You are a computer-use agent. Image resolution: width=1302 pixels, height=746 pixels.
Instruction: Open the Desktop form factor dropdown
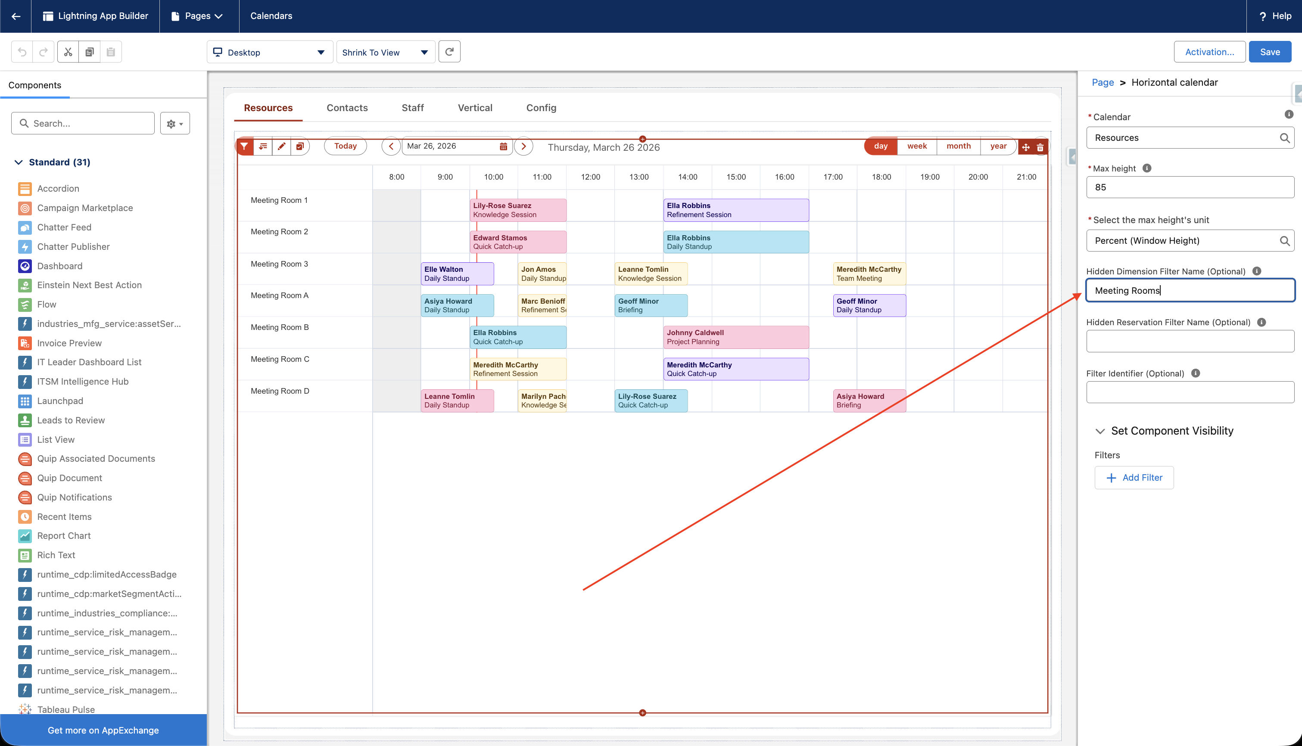[270, 52]
